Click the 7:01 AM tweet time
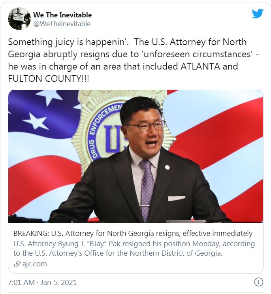The height and width of the screenshot is (294, 271). tap(21, 283)
